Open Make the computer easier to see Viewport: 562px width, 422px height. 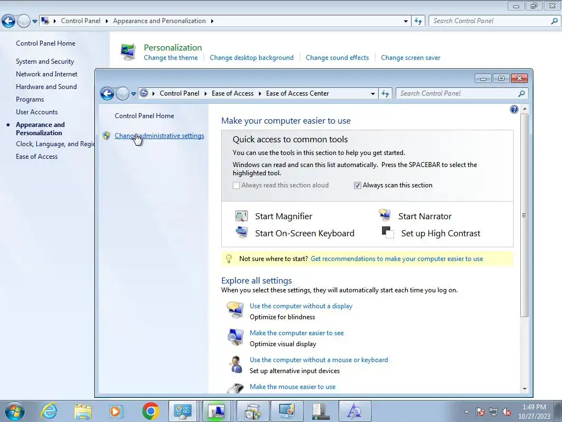297,333
